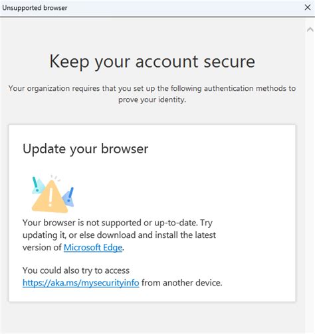Click the "Your organization requires" description text
Viewport: 315px width, 334px height.
pyautogui.click(x=152, y=88)
